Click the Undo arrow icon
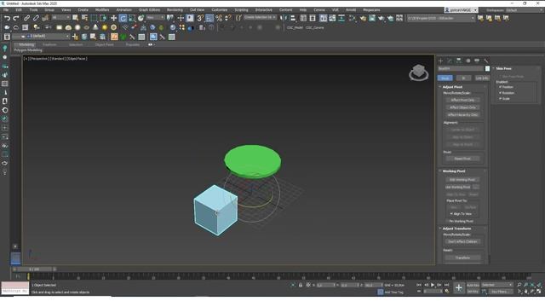Screen dimensions: 545x307 (7, 18)
